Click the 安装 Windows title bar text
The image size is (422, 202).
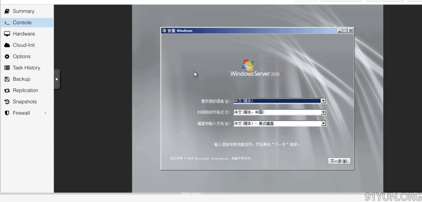[x=180, y=30]
